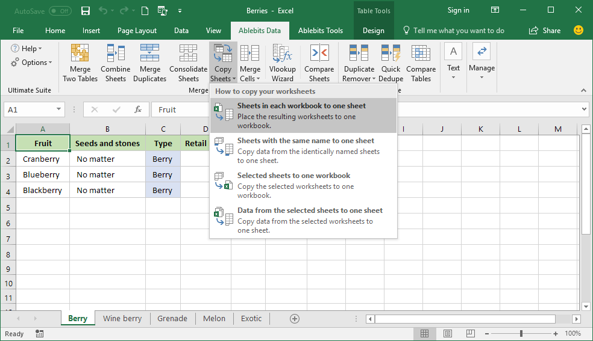This screenshot has height=341, width=593.
Task: Run the Quick Dedupe tool
Action: pos(391,63)
